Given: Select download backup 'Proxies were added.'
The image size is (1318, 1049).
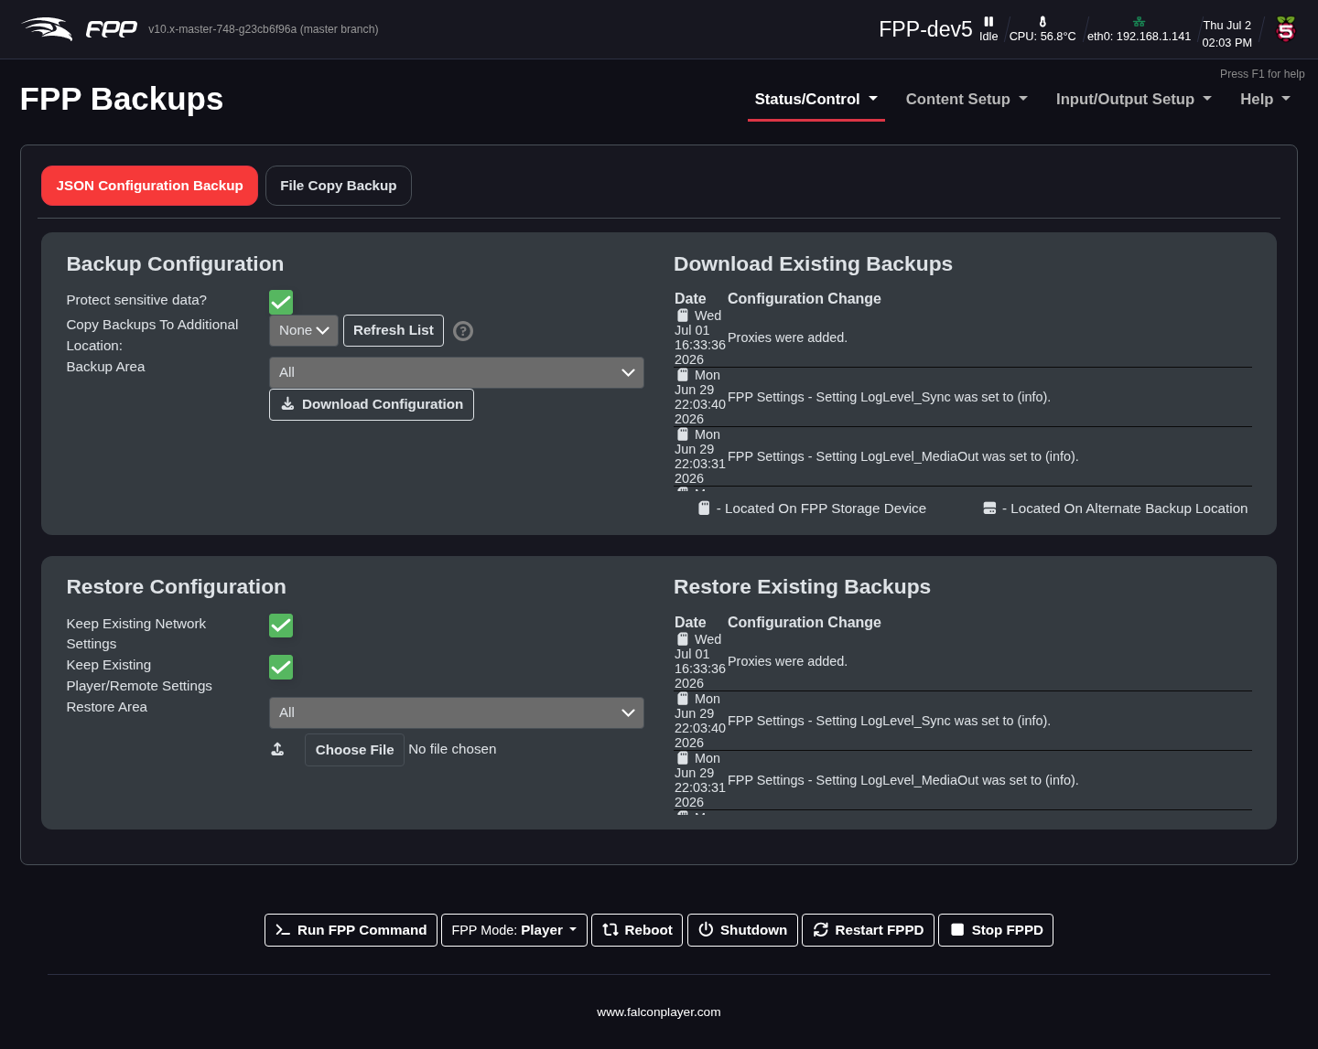Looking at the screenshot, I should tap(963, 337).
